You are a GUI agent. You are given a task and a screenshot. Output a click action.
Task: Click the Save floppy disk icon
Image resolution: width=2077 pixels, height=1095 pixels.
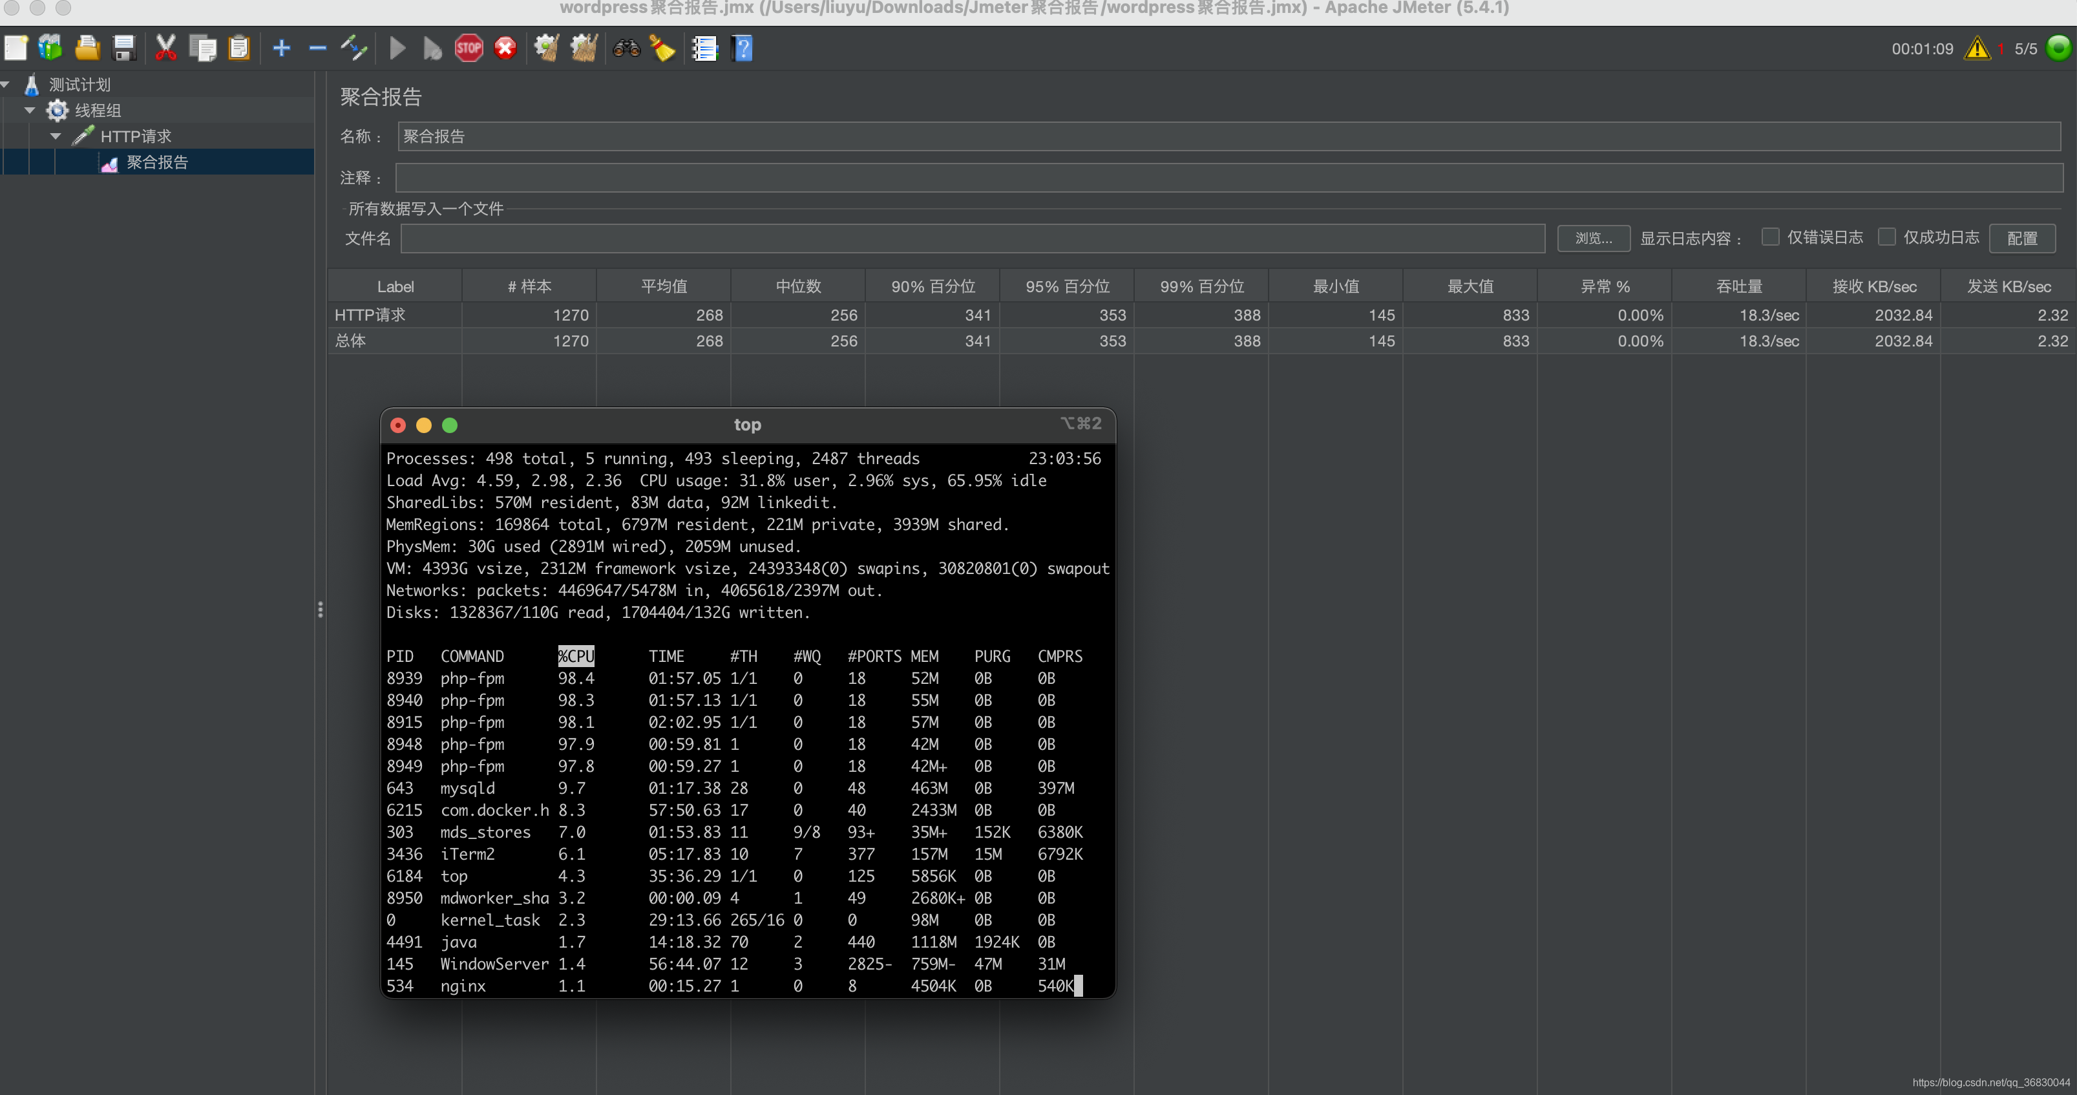(123, 48)
